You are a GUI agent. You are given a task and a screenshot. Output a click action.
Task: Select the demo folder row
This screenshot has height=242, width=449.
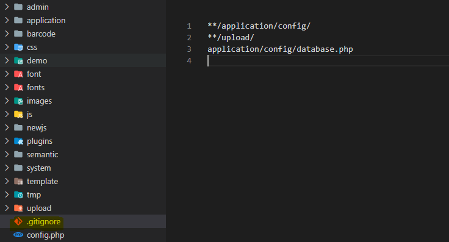(83, 60)
